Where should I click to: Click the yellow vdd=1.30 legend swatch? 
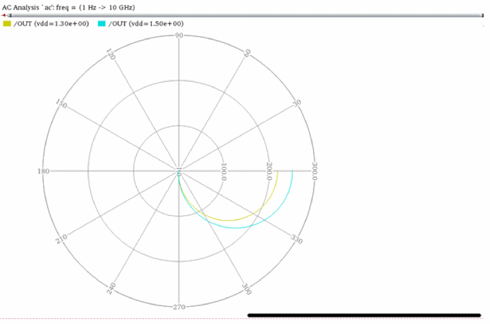(x=7, y=23)
